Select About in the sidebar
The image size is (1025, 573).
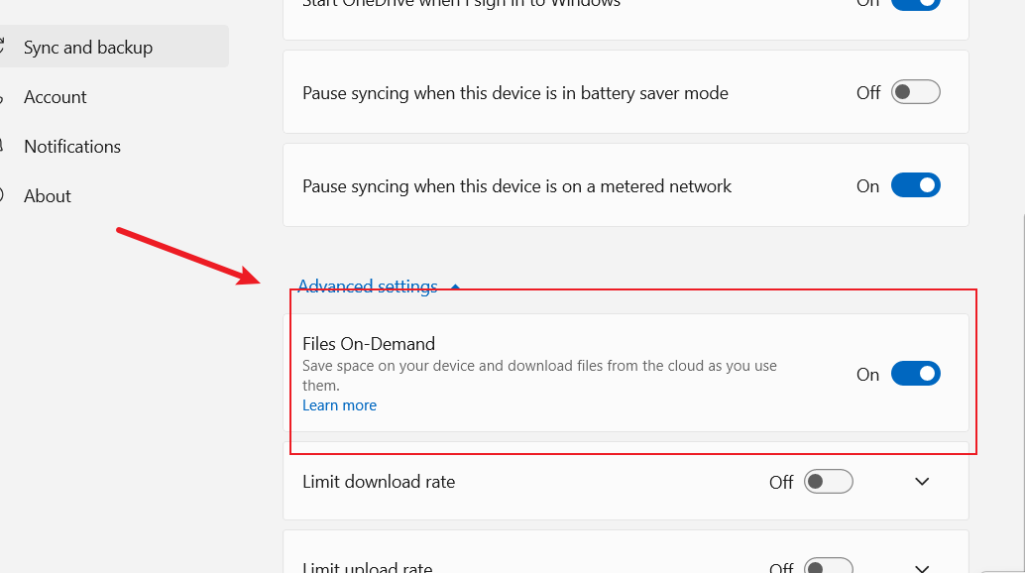point(47,196)
